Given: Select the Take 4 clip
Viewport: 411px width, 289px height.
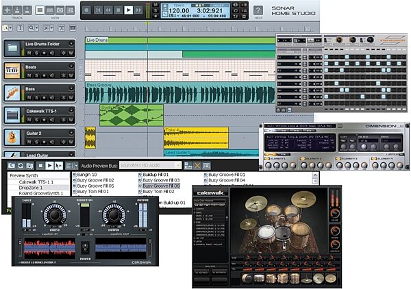Looking at the screenshot, I should tap(197, 138).
